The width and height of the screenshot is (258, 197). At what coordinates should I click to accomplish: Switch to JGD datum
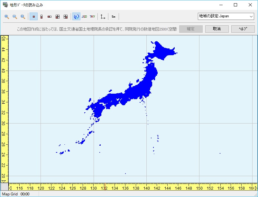[x=84, y=16]
